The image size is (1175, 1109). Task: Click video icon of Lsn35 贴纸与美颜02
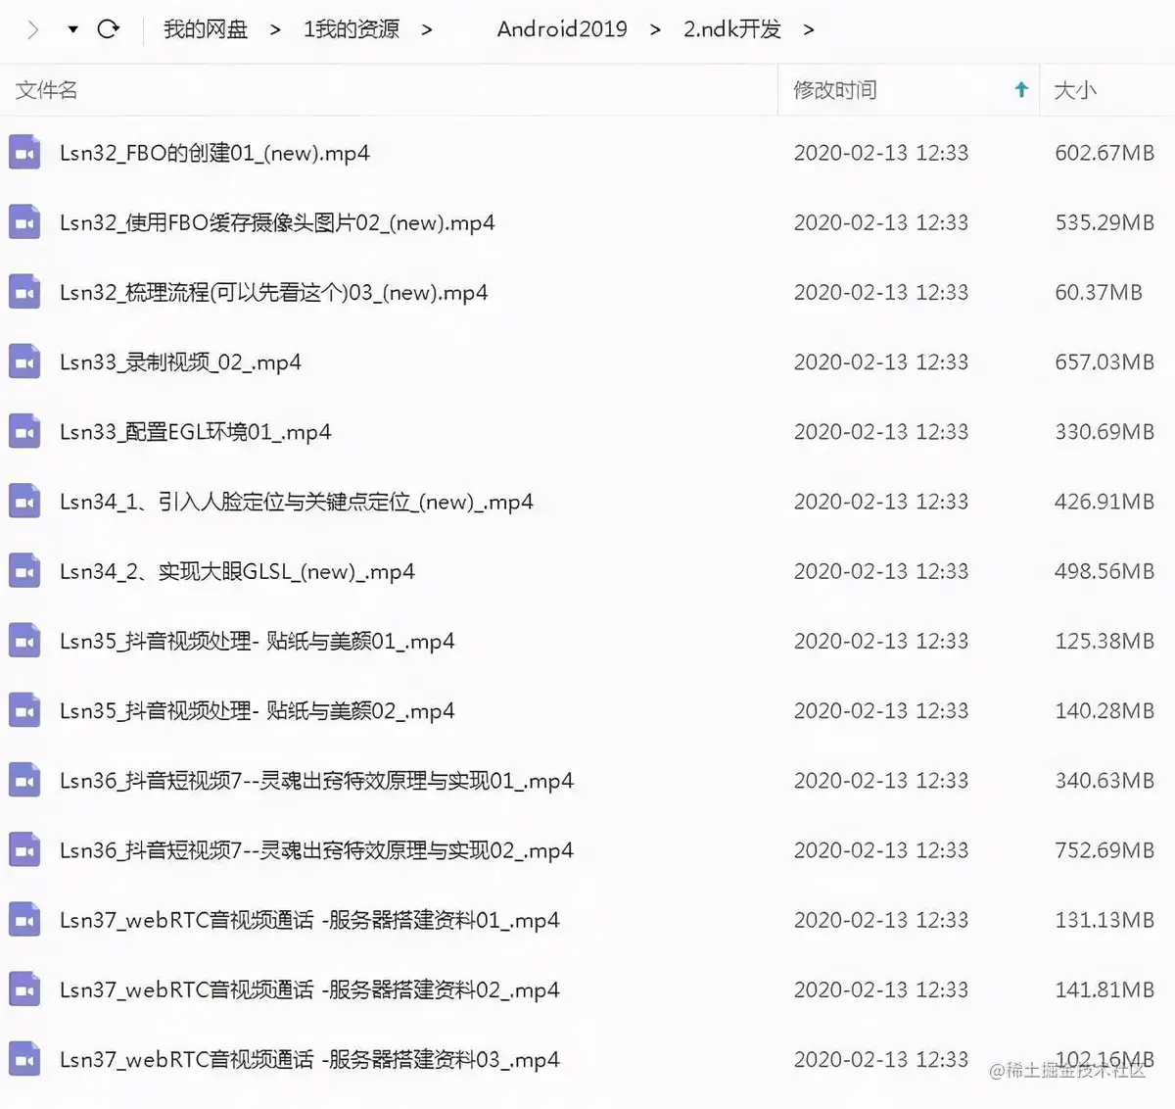[24, 710]
